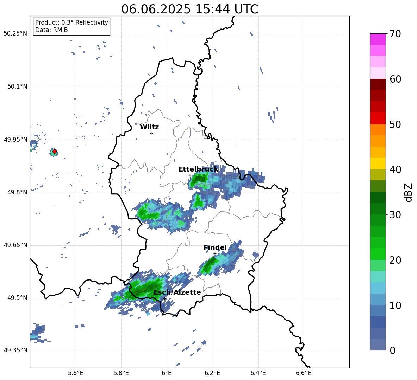Select the Findel station label

tap(215, 247)
